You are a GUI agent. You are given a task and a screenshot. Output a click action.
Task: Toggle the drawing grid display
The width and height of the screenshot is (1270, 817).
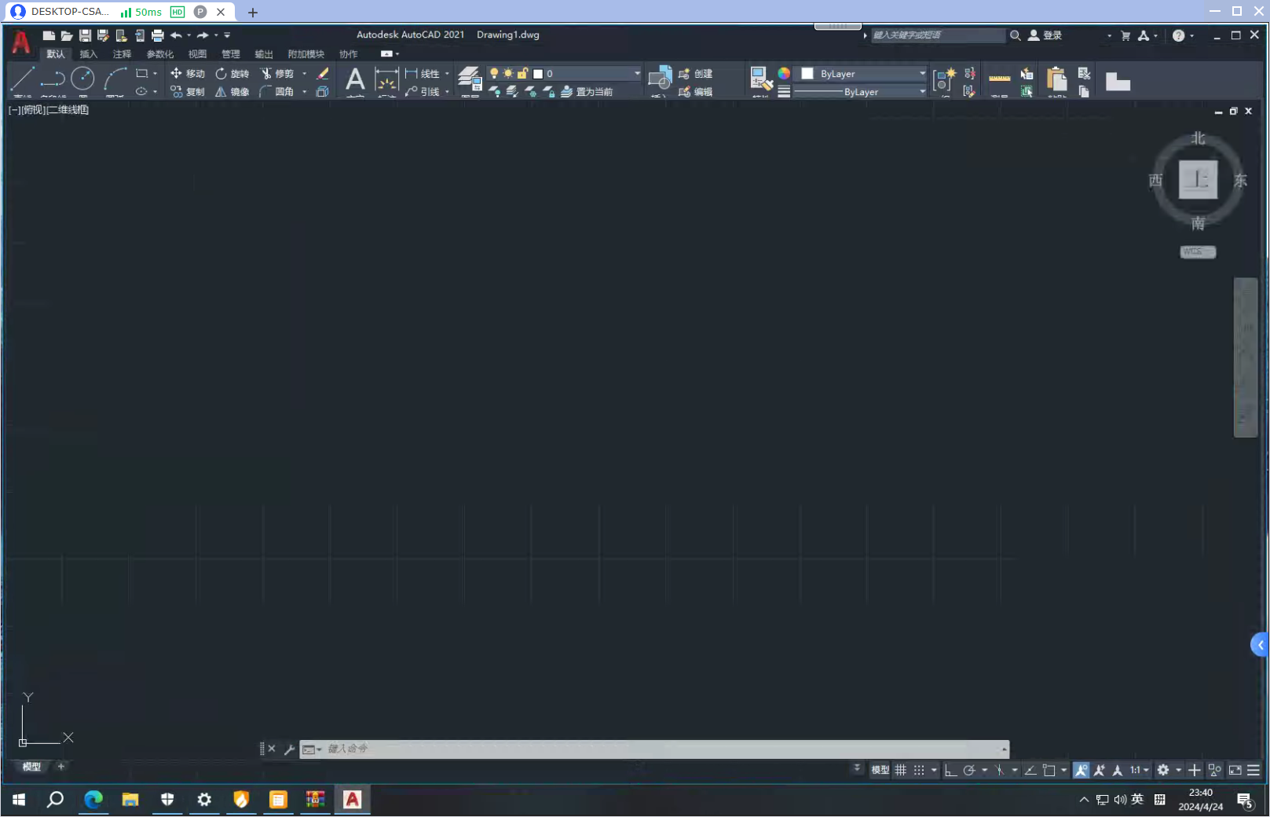tap(901, 771)
